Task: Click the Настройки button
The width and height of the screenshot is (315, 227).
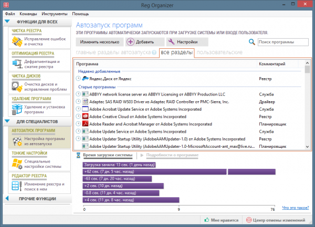Action: pos(187,42)
